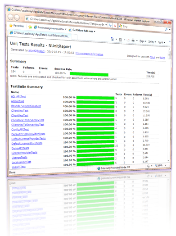Click the Bing search input field
Screen dimensions: 176x236
tap(143, 27)
